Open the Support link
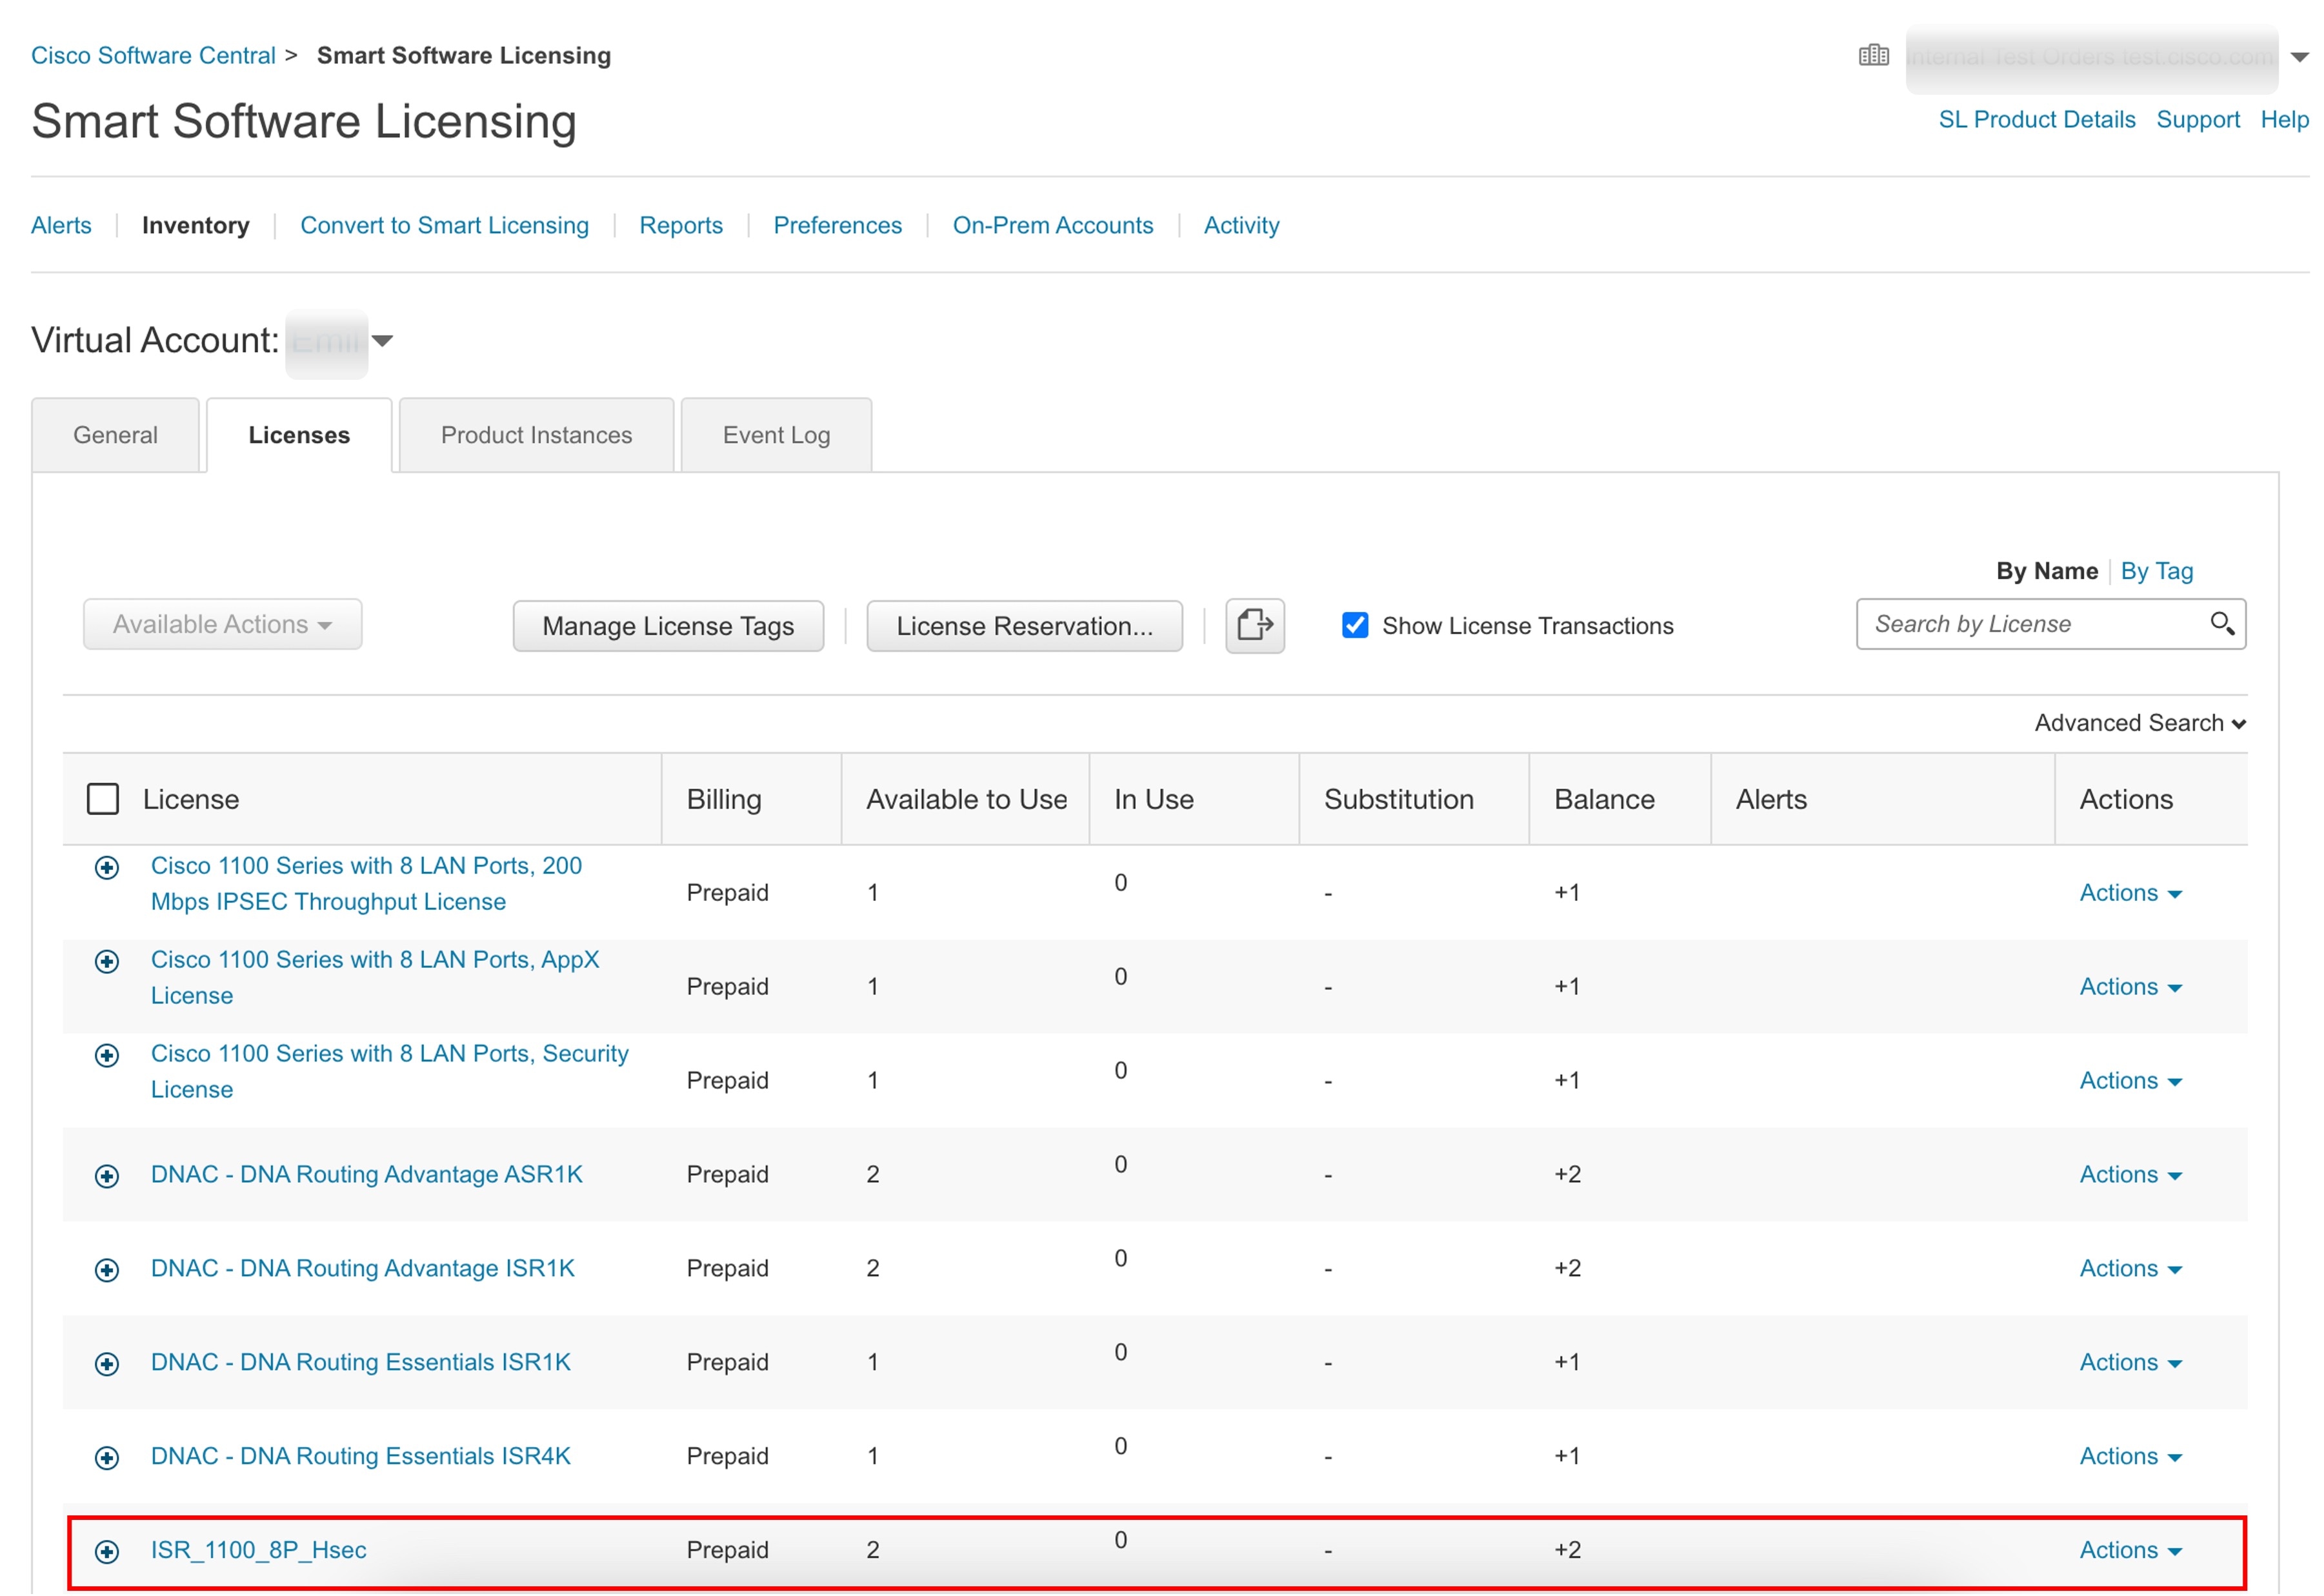Image resolution: width=2324 pixels, height=1596 pixels. [x=2198, y=119]
